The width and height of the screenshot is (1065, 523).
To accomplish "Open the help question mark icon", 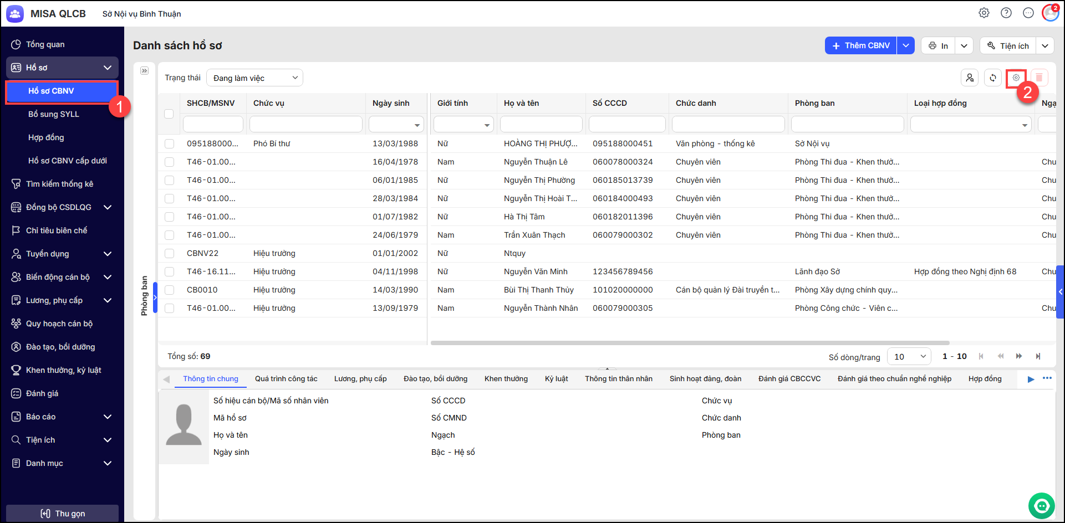I will pos(1006,13).
